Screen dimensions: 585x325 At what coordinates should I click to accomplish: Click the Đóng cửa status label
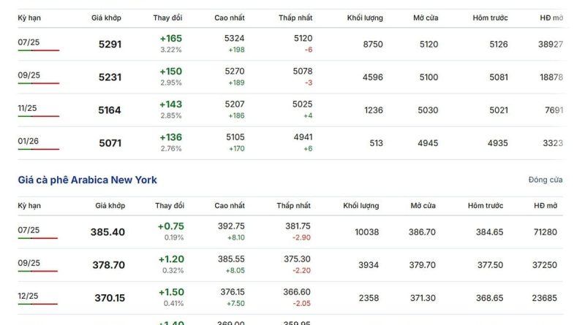545,180
